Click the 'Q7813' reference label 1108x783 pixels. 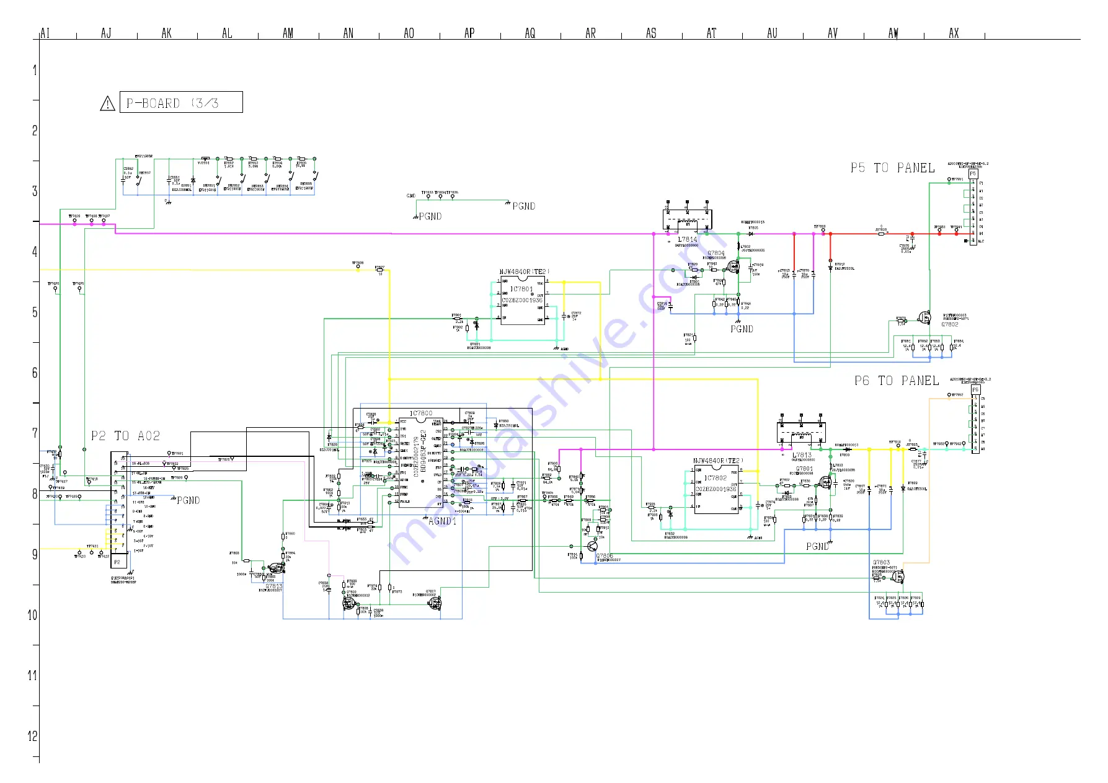click(x=274, y=586)
